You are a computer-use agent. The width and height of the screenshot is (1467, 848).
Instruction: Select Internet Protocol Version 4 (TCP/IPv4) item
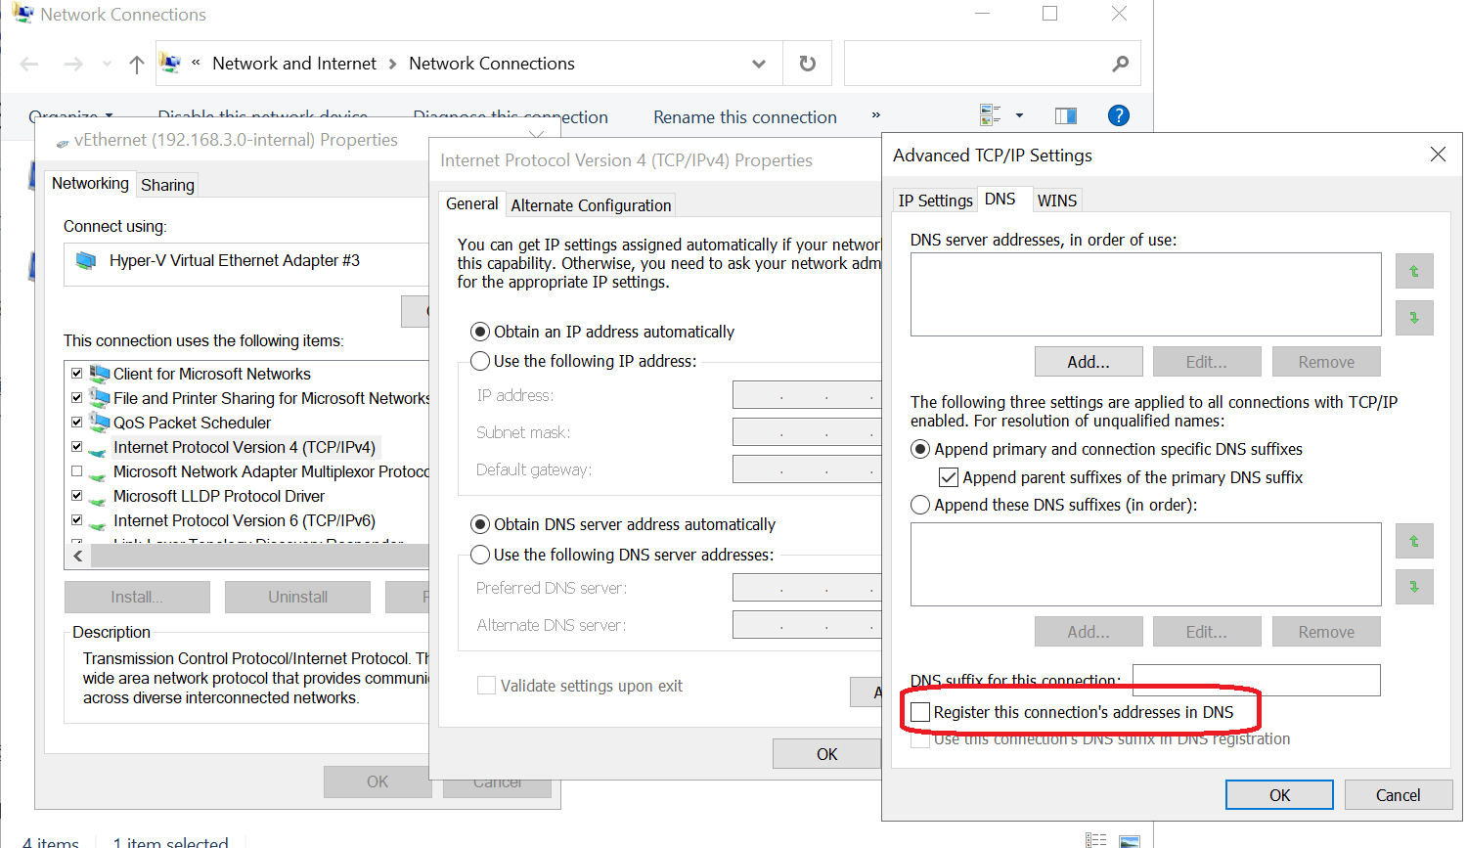244,447
